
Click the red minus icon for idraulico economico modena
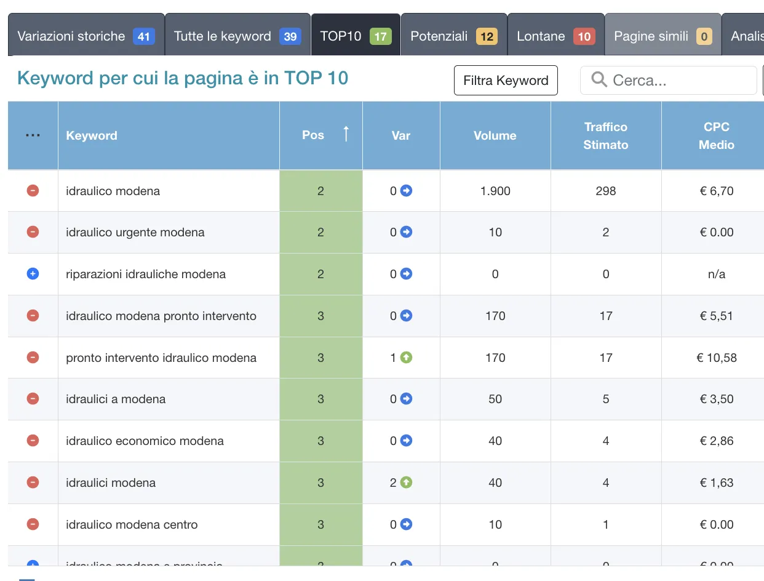point(33,441)
